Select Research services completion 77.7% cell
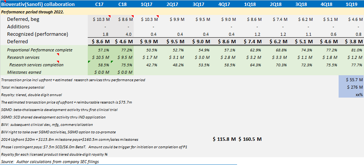 (357, 65)
